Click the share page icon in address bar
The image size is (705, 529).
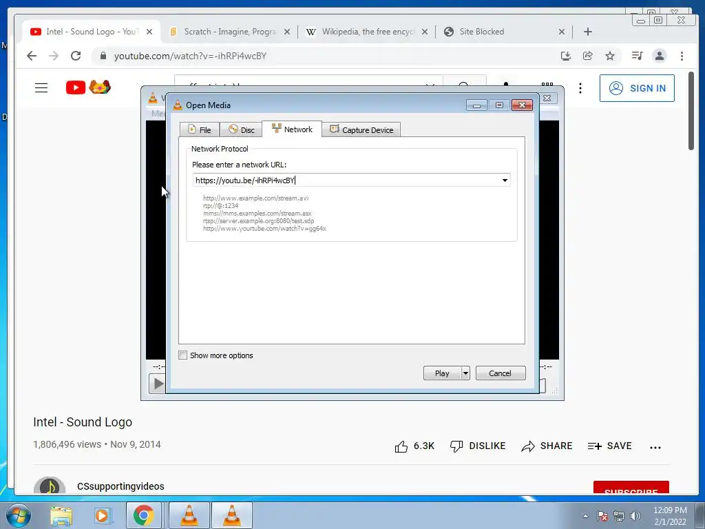[x=588, y=56]
